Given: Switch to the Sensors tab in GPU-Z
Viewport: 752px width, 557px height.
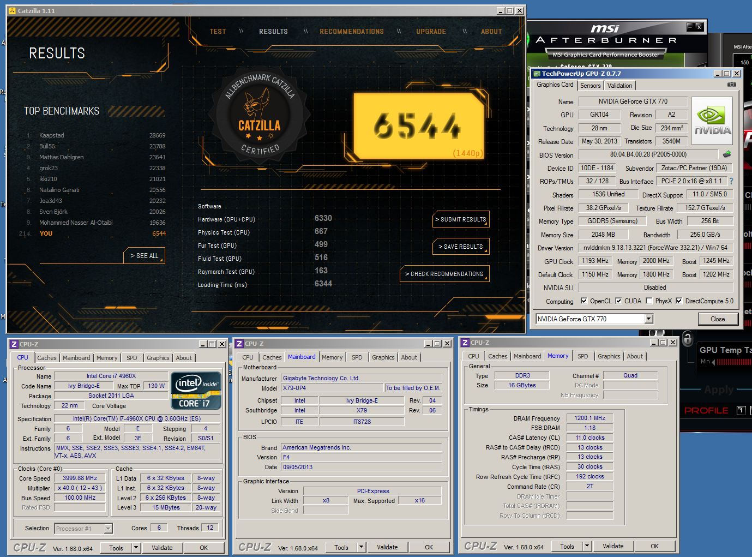Looking at the screenshot, I should click(x=590, y=86).
